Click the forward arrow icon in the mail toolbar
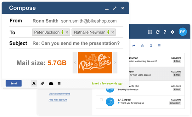Viewport: 192px width, 117px height. 134,46
